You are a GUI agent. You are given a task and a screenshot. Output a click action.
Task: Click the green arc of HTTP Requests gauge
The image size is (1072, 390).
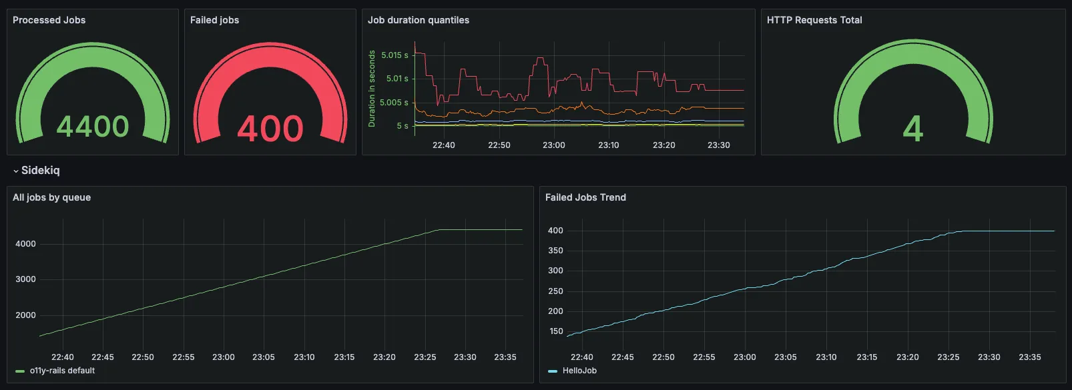click(x=913, y=52)
